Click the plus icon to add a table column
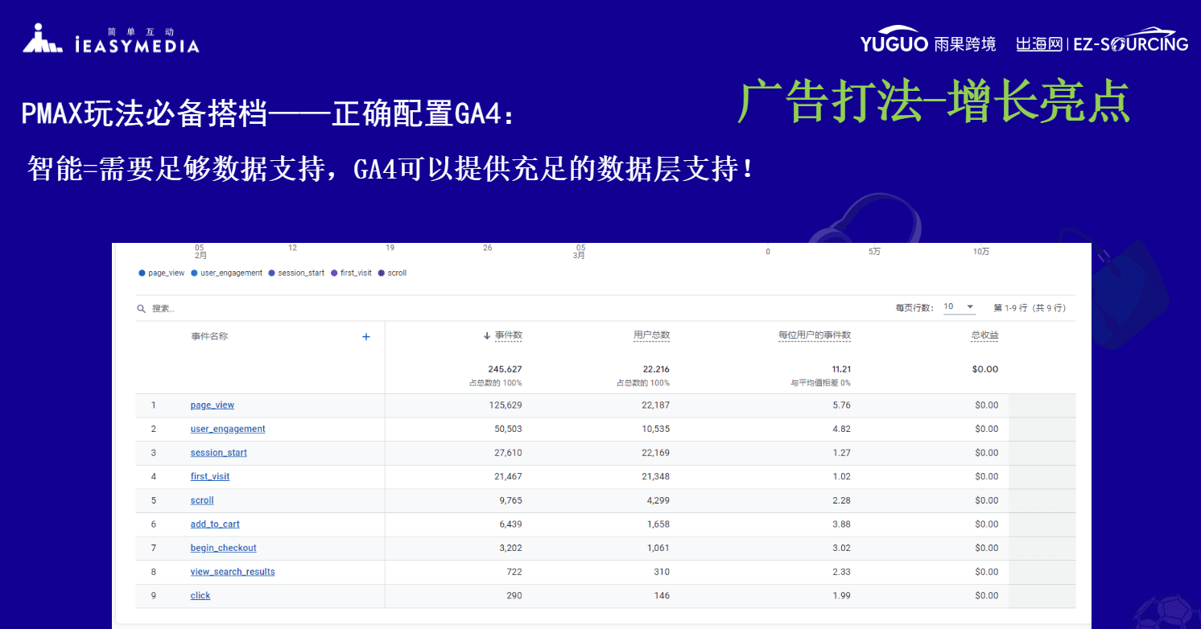Viewport: 1201px width, 629px height. (366, 336)
